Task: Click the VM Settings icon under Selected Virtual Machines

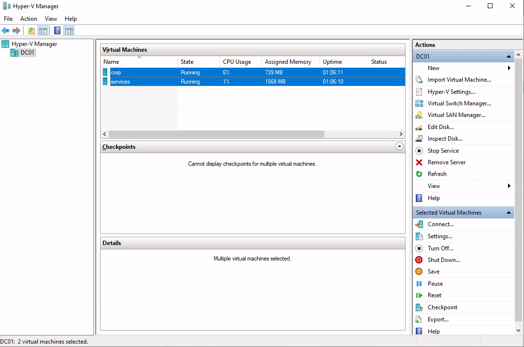Action: click(x=419, y=236)
